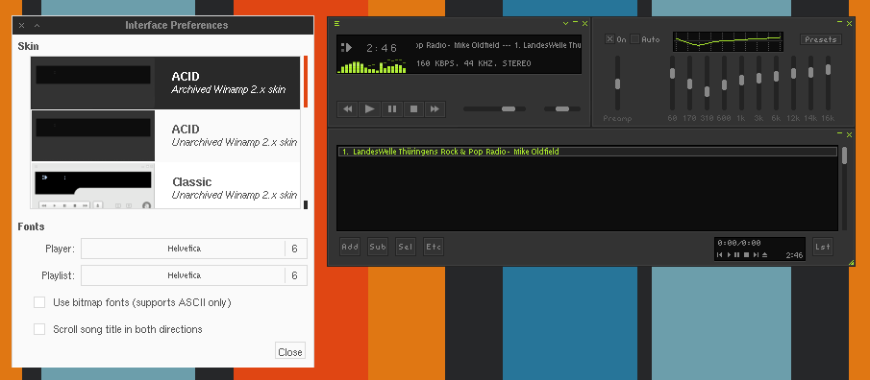Close the Interface Preferences dialog with Close button
This screenshot has height=380, width=870.
[290, 351]
